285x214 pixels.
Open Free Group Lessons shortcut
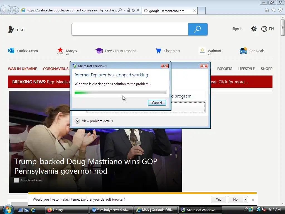(x=116, y=51)
